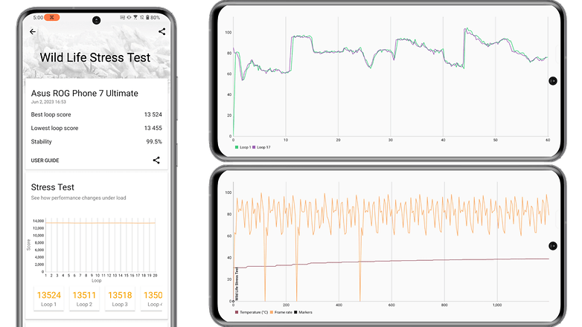Screen dimensions: 582x327
Task: Tap the Asus ROG Phone 7 Ultimate heading
Action: (x=85, y=93)
